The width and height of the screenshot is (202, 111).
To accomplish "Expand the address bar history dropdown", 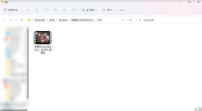I will click(x=123, y=20).
